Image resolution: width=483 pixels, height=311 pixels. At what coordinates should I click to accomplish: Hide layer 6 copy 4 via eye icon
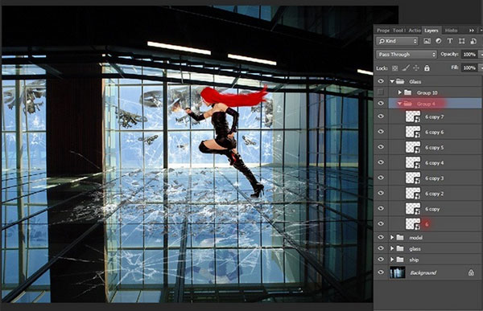pyautogui.click(x=381, y=162)
